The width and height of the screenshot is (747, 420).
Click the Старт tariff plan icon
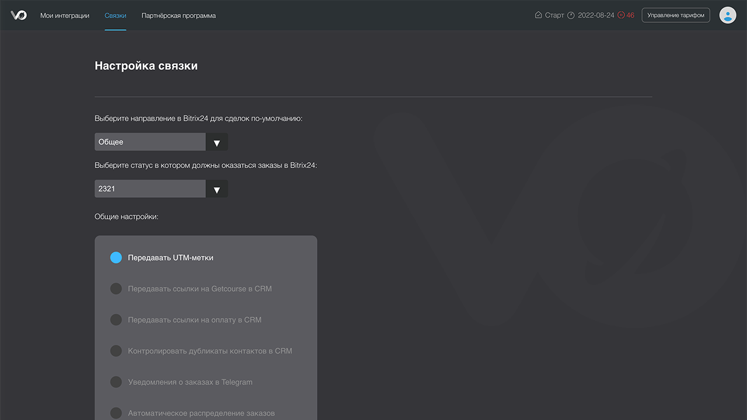click(x=538, y=15)
